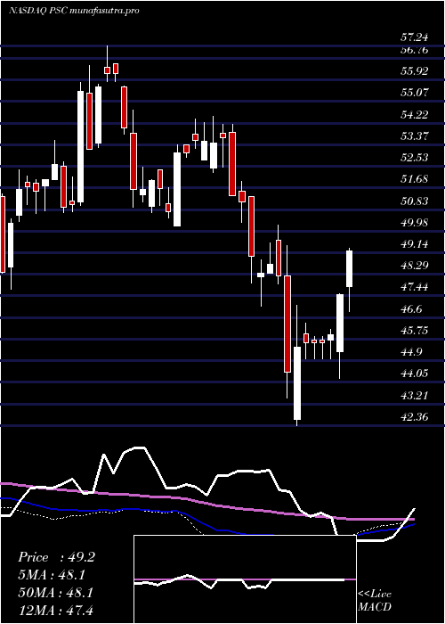Screen dimensions: 445x624
Task: Click the highest red candlestick near 56.76
Action: tap(108, 70)
